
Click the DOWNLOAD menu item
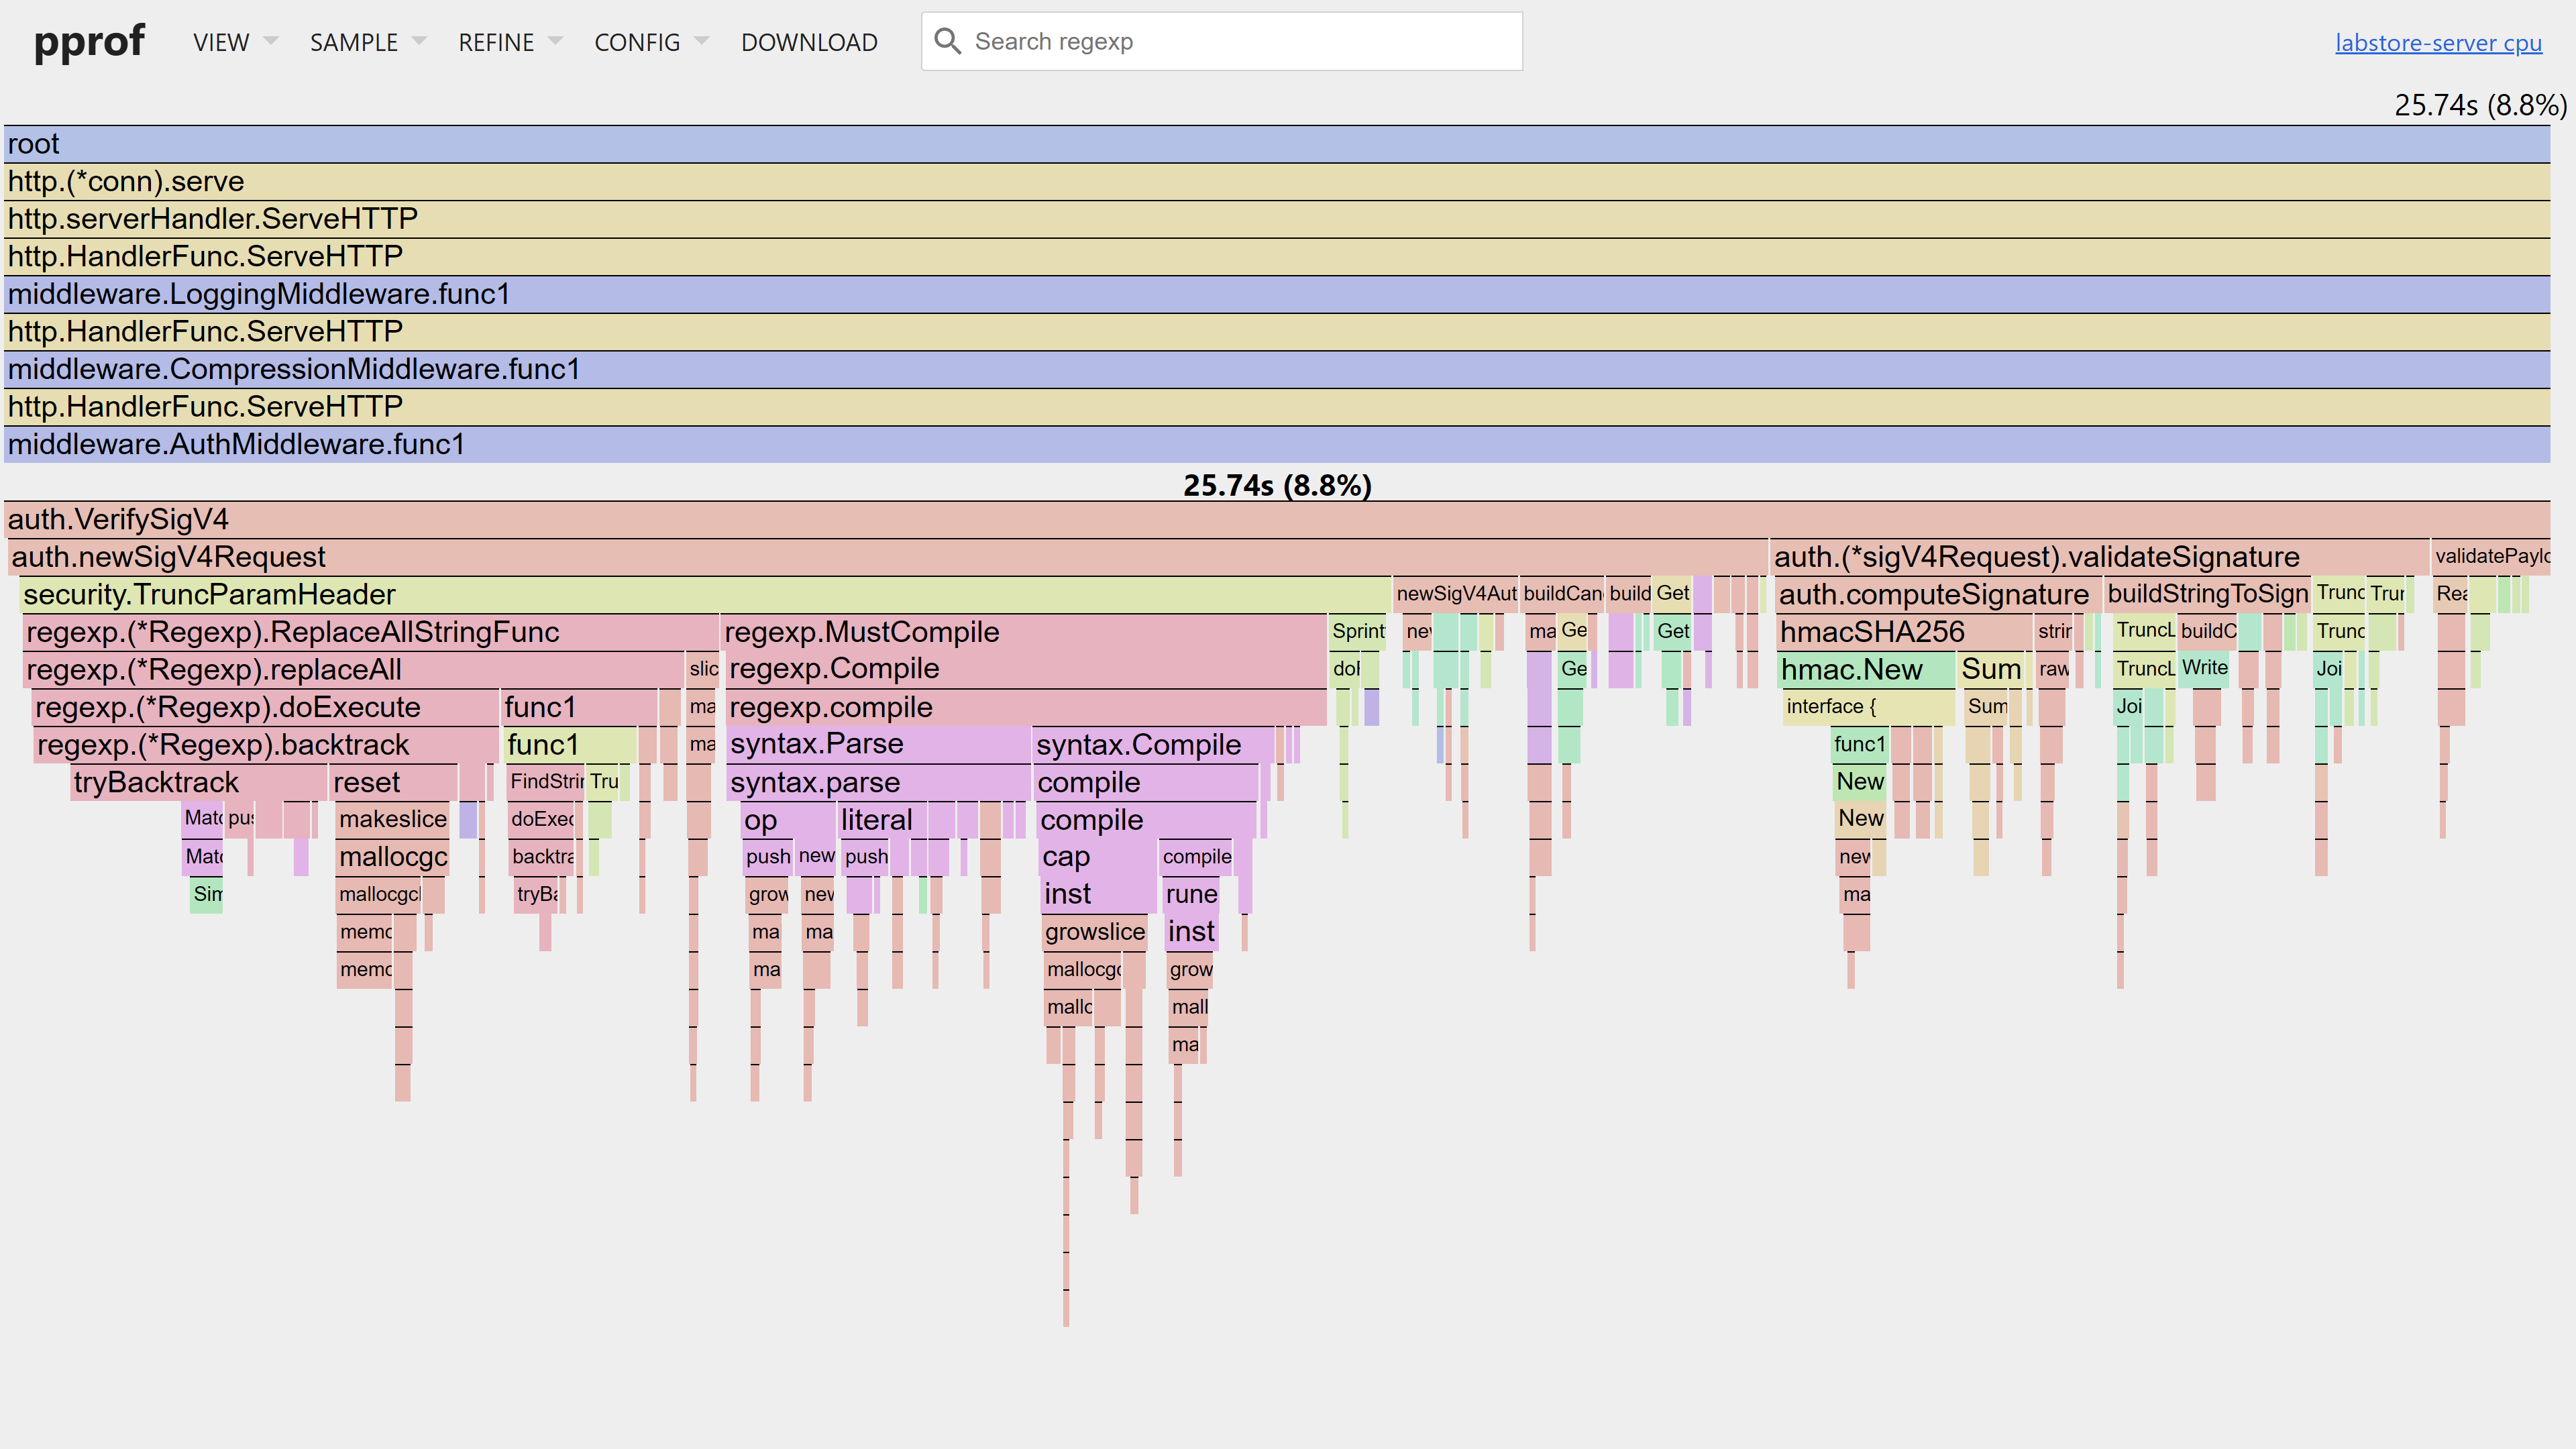pyautogui.click(x=809, y=42)
